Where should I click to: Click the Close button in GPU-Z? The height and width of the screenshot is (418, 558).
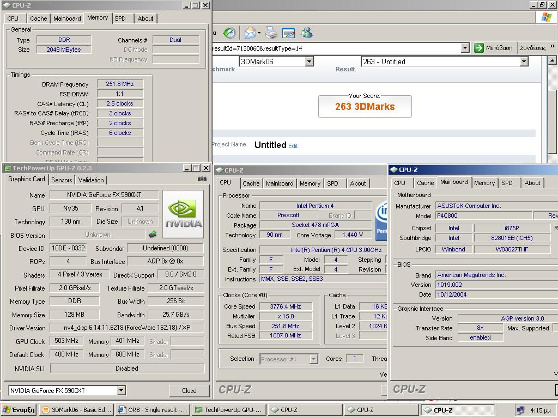pyautogui.click(x=189, y=390)
